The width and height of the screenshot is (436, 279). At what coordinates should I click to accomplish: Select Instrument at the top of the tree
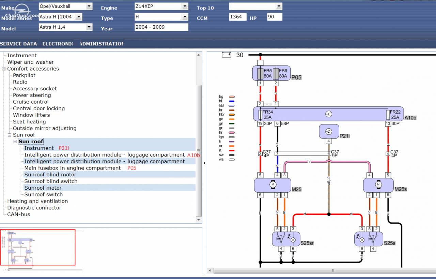coord(22,55)
